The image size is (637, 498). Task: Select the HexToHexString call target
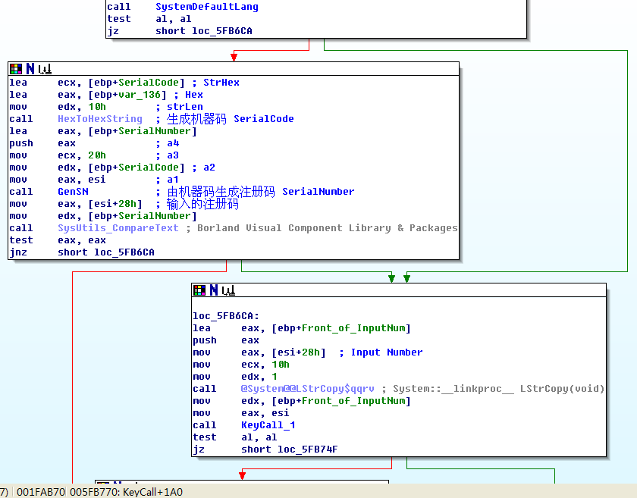point(100,119)
